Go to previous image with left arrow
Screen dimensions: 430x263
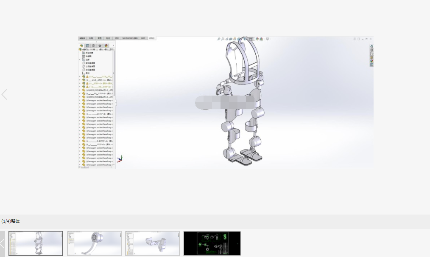point(4,95)
